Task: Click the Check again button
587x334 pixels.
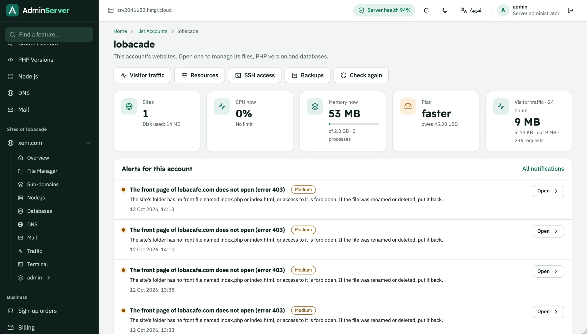Action: coord(361,75)
